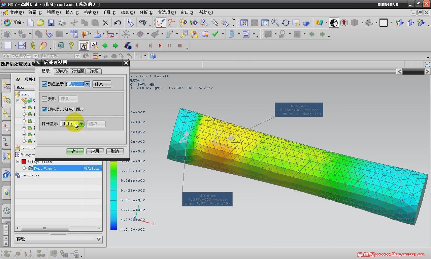The height and width of the screenshot is (259, 431).
Task: Toggle the 颜色显示 checkbox
Action: tap(44, 84)
